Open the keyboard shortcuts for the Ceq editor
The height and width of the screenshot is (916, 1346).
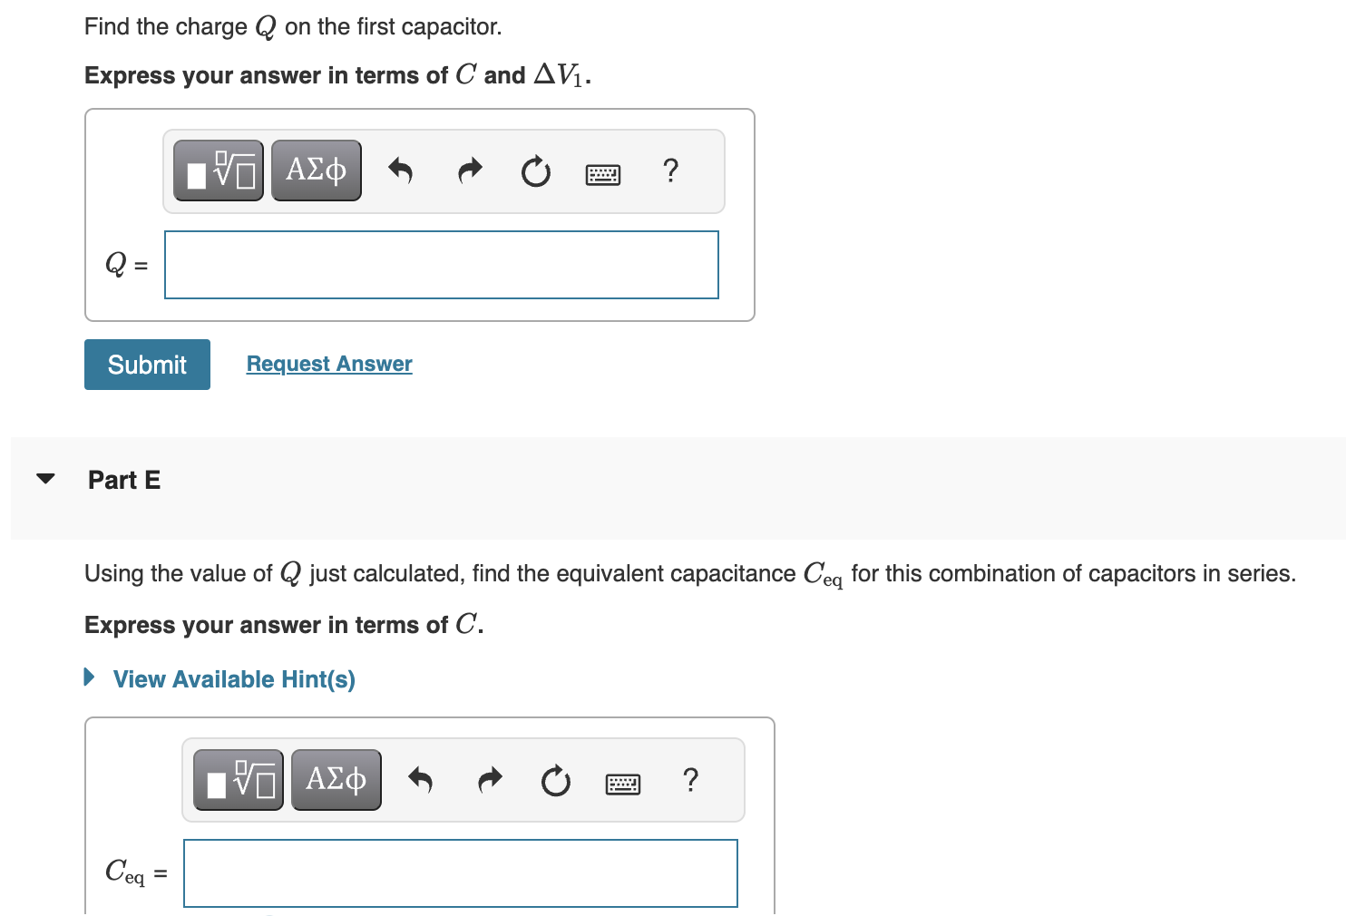[623, 782]
